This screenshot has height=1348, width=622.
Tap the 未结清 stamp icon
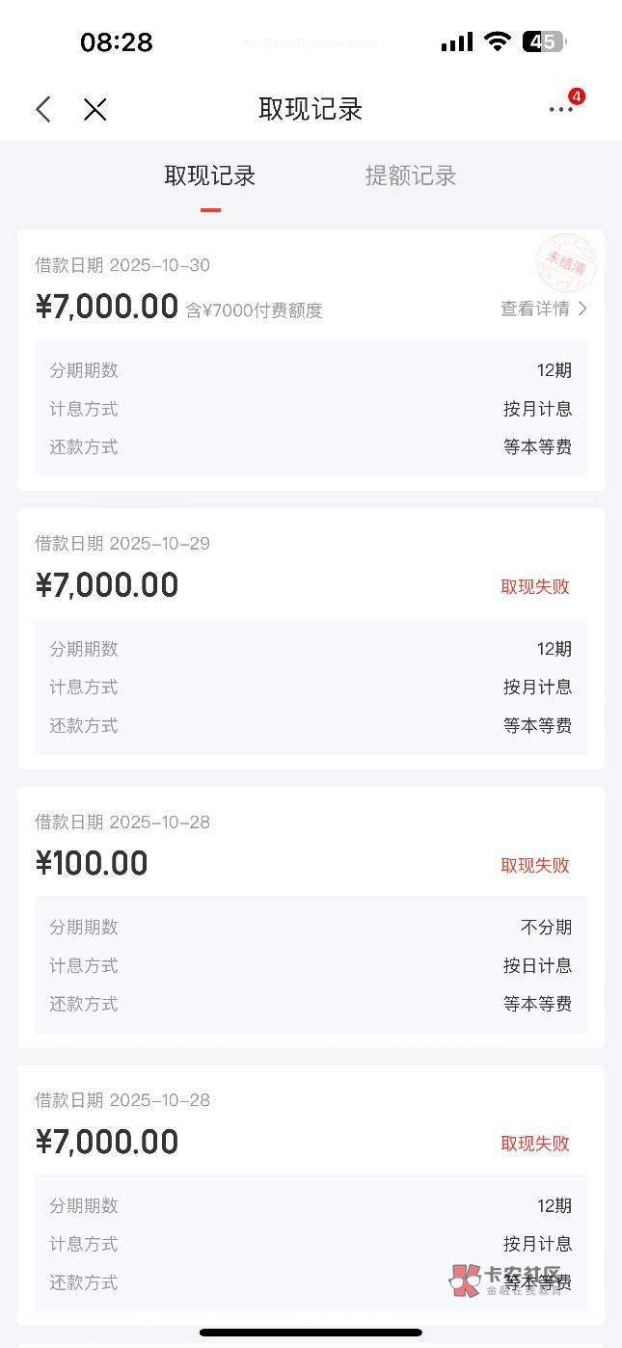click(x=566, y=264)
